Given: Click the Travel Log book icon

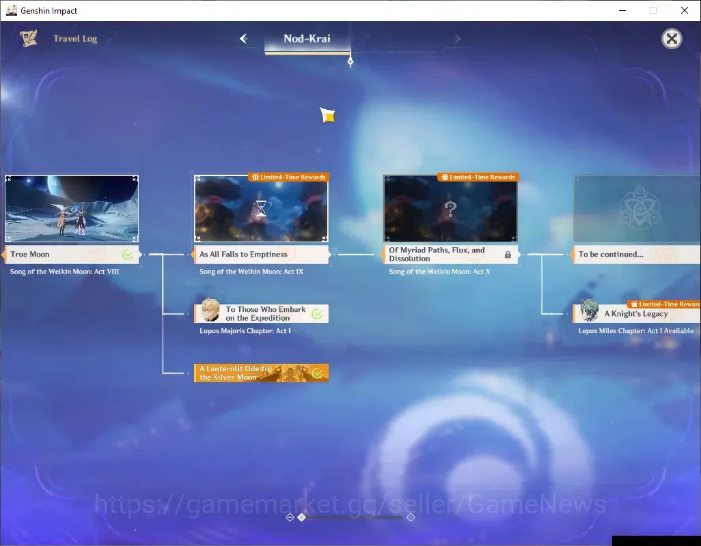Looking at the screenshot, I should pyautogui.click(x=29, y=38).
